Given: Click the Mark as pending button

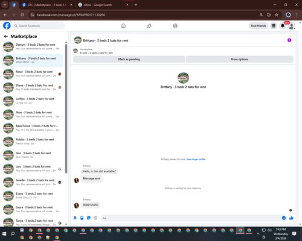Looking at the screenshot, I should [129, 59].
